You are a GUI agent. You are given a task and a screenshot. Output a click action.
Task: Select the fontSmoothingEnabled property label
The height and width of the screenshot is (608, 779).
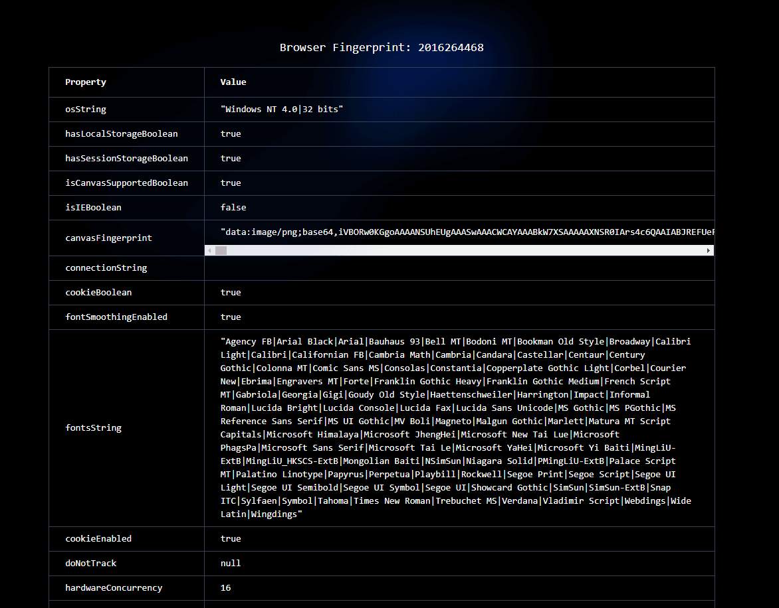click(x=118, y=317)
